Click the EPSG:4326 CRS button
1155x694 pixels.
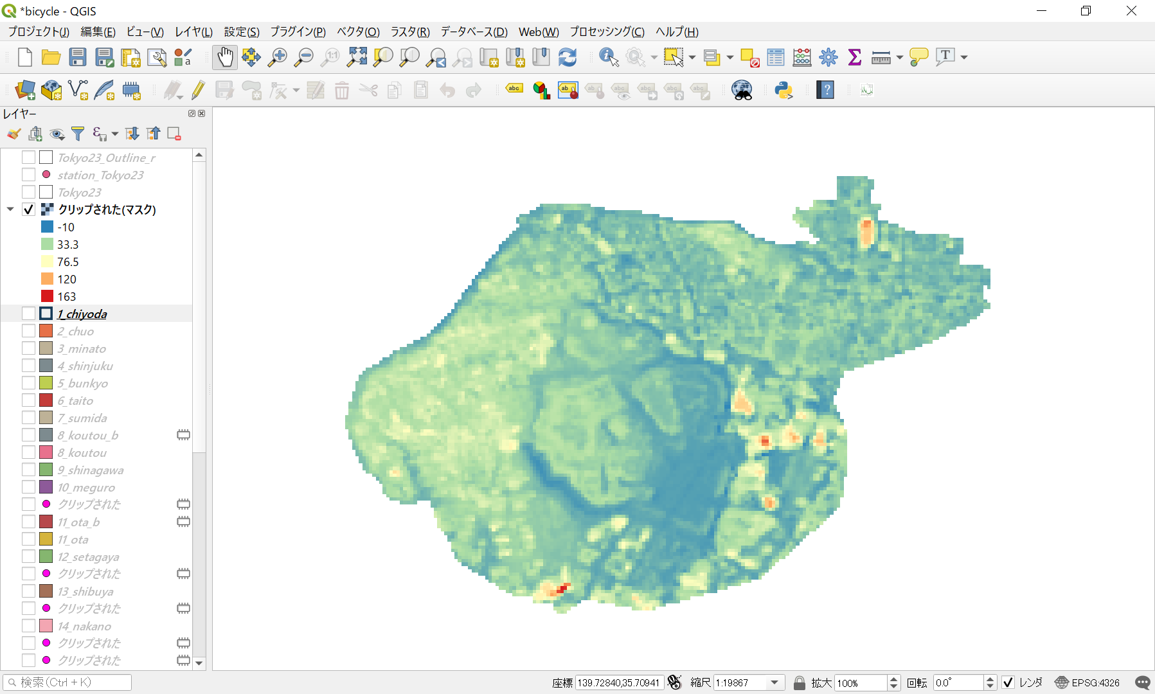tap(1088, 682)
